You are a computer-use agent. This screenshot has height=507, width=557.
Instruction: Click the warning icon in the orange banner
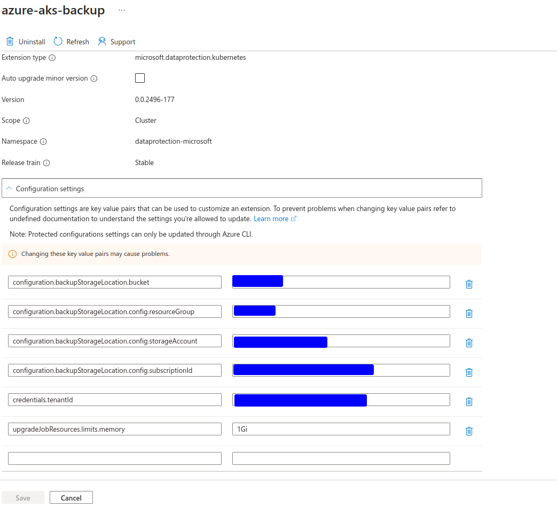(x=12, y=254)
